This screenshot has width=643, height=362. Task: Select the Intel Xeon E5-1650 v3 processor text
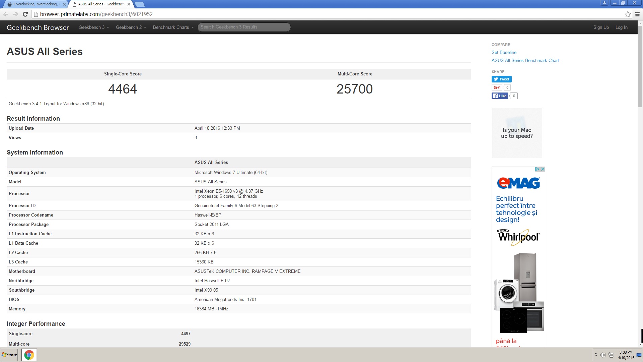coord(229,191)
